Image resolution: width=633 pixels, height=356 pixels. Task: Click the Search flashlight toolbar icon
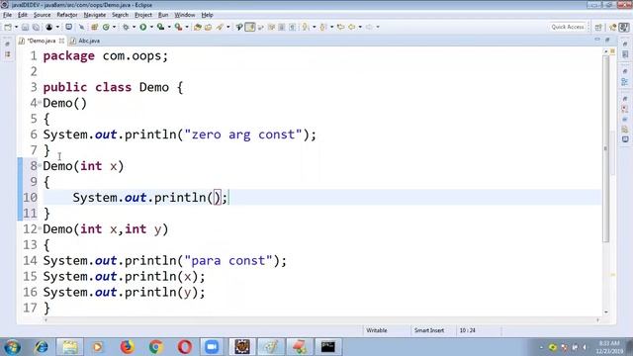point(220,27)
